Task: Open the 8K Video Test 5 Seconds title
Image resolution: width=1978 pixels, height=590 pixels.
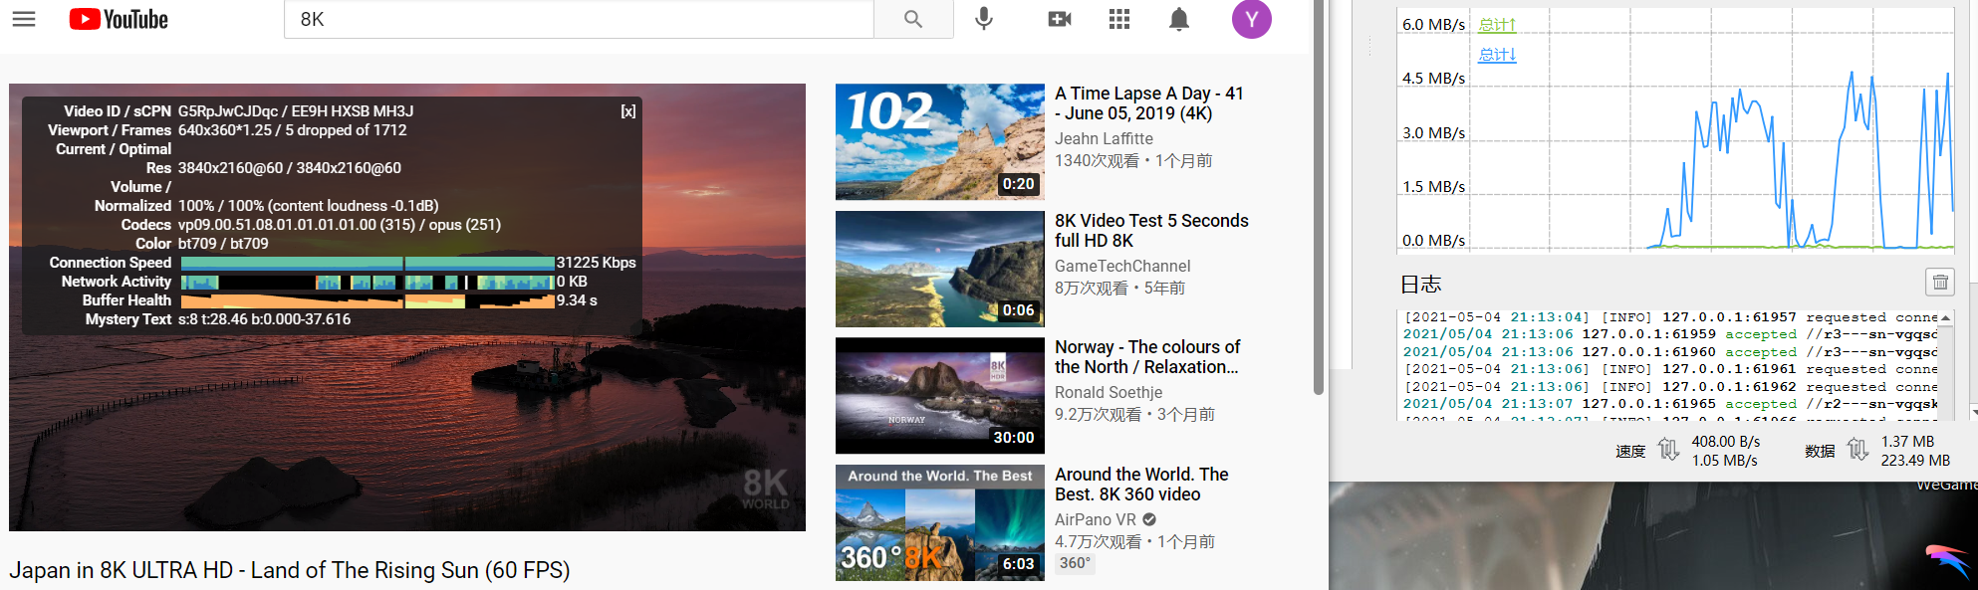Action: tap(1151, 231)
